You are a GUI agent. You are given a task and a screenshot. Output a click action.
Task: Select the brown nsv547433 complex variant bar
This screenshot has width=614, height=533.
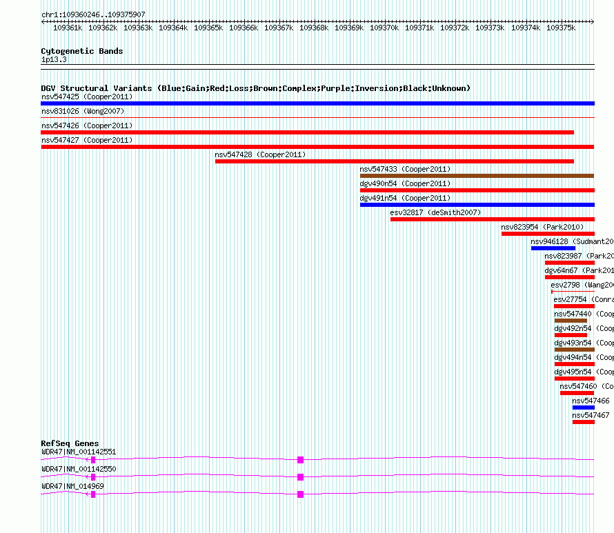[477, 176]
